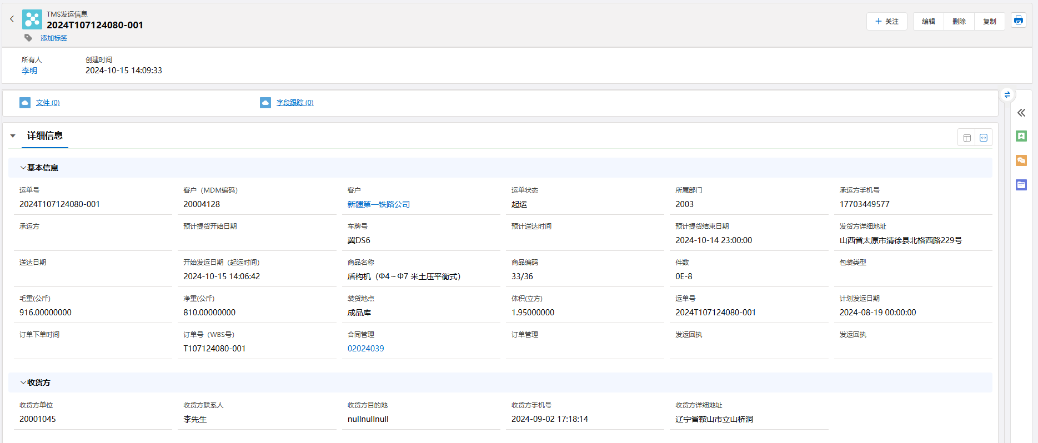1038x443 pixels.
Task: Open the orange chat bubbles sidebar icon
Action: point(1021,160)
